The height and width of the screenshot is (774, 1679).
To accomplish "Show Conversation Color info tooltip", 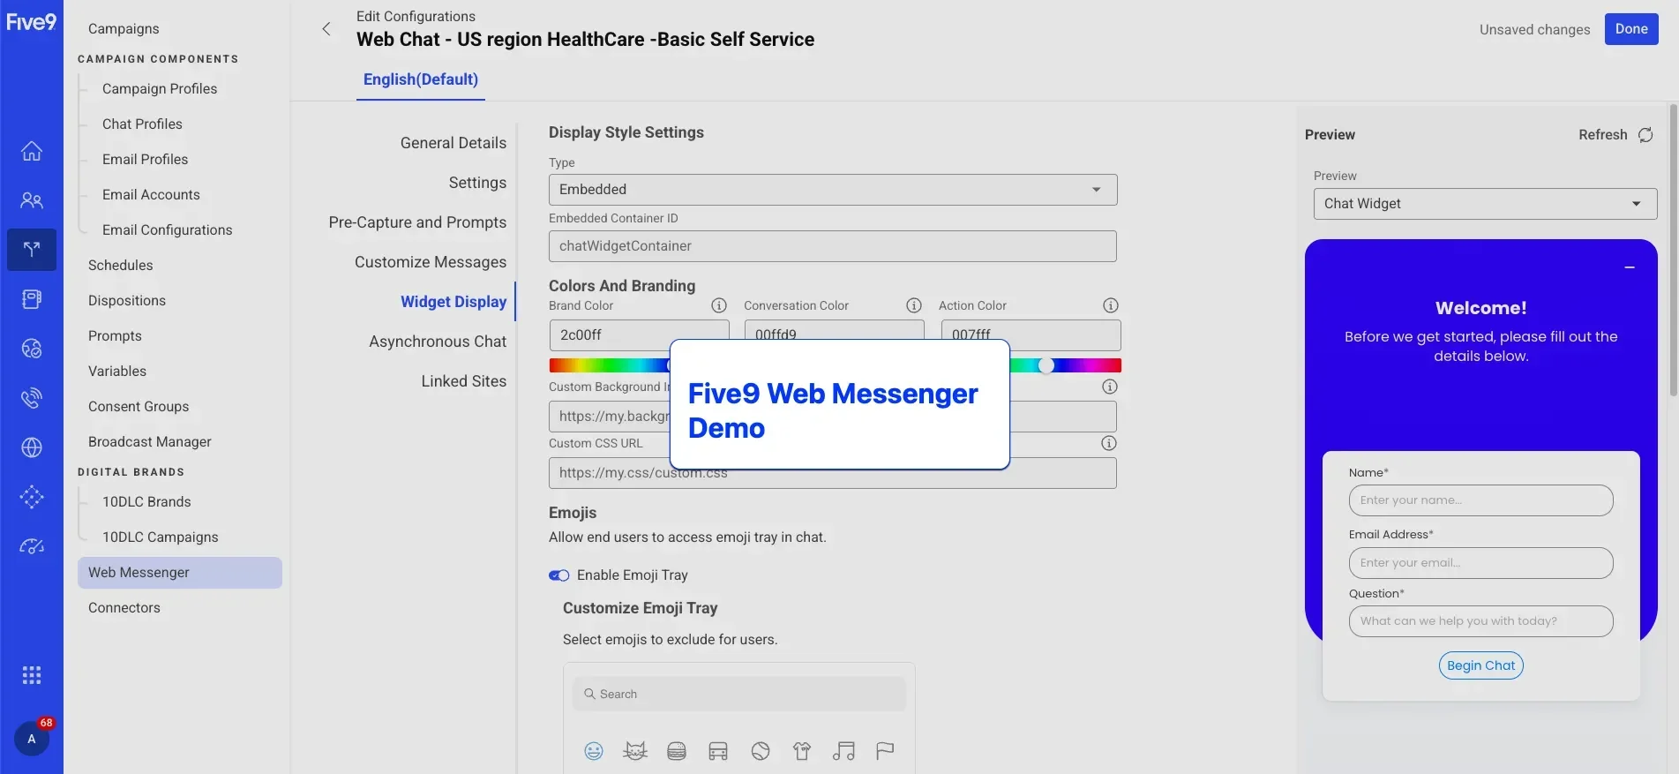I will tap(914, 305).
